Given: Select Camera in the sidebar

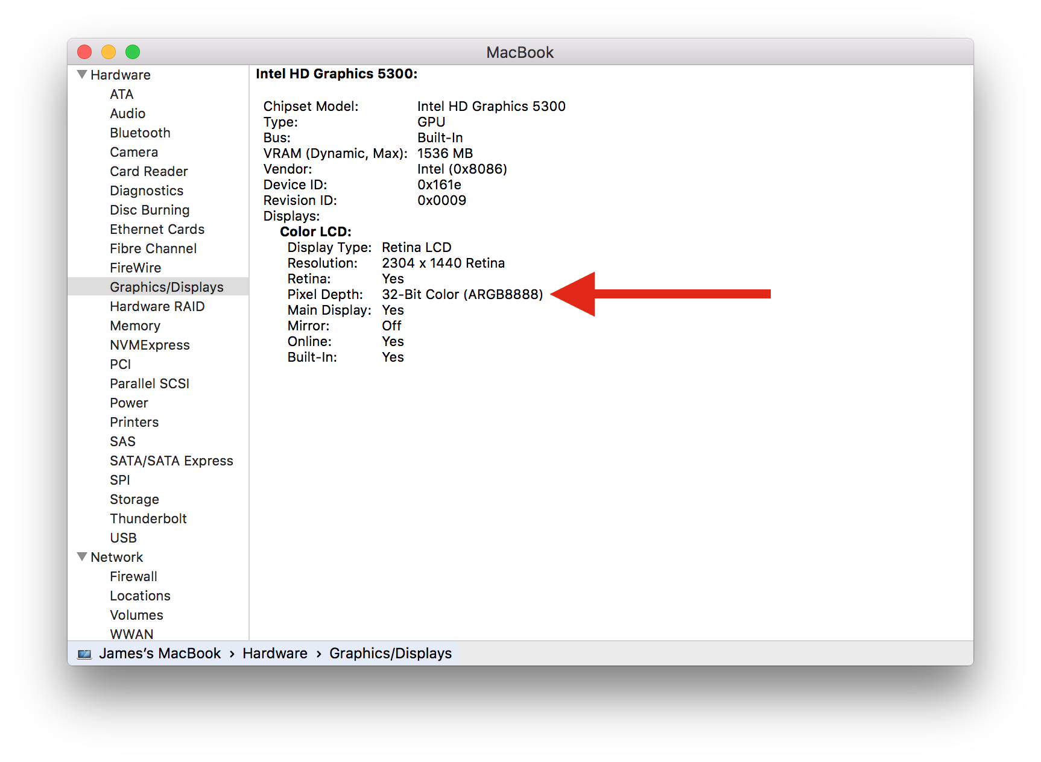Looking at the screenshot, I should [x=134, y=152].
